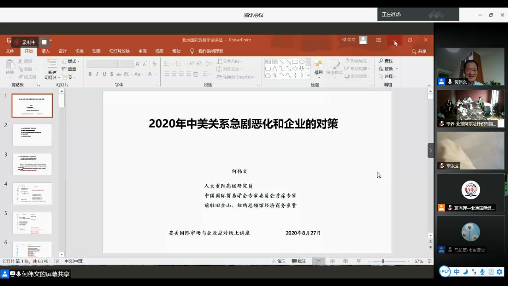The height and width of the screenshot is (286, 508).
Task: Click the Share (共享) button
Action: click(x=419, y=51)
